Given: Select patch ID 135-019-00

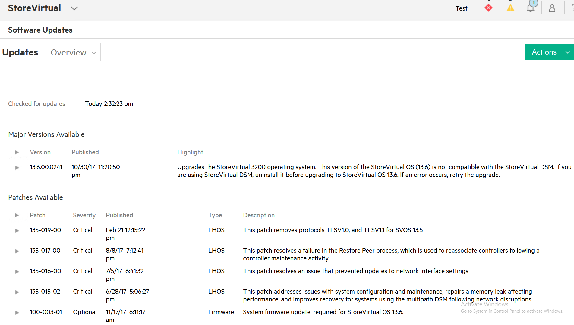Looking at the screenshot, I should (x=45, y=230).
